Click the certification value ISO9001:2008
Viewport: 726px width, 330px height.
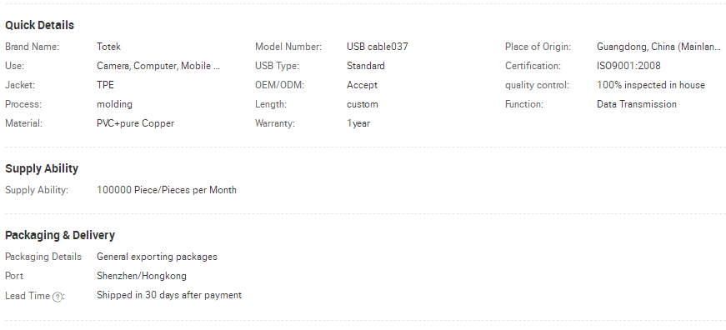pyautogui.click(x=628, y=66)
